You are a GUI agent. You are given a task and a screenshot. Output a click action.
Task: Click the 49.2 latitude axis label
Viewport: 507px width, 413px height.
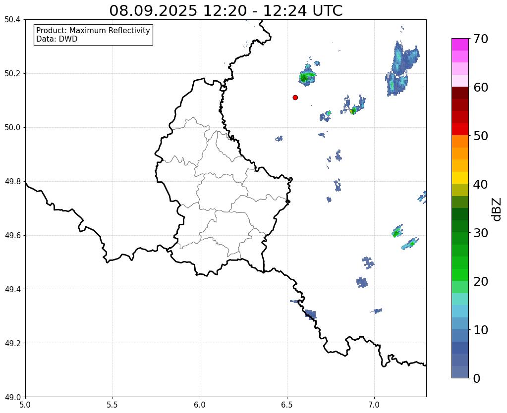point(12,343)
